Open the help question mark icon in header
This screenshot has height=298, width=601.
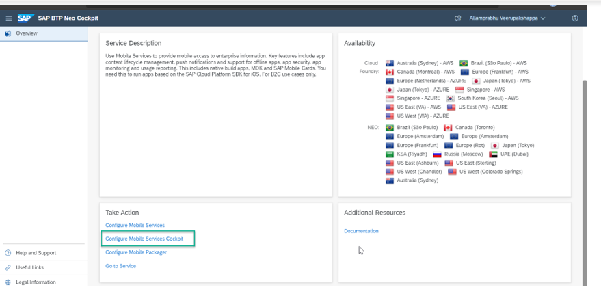click(575, 18)
